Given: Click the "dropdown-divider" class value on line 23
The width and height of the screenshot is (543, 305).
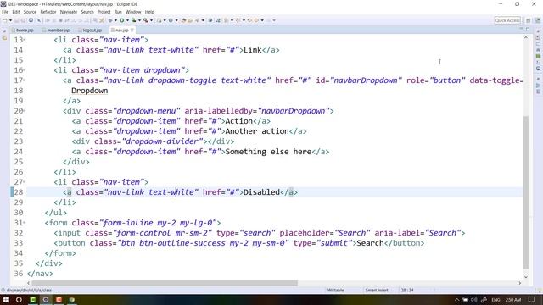Looking at the screenshot, I should click(162, 141).
